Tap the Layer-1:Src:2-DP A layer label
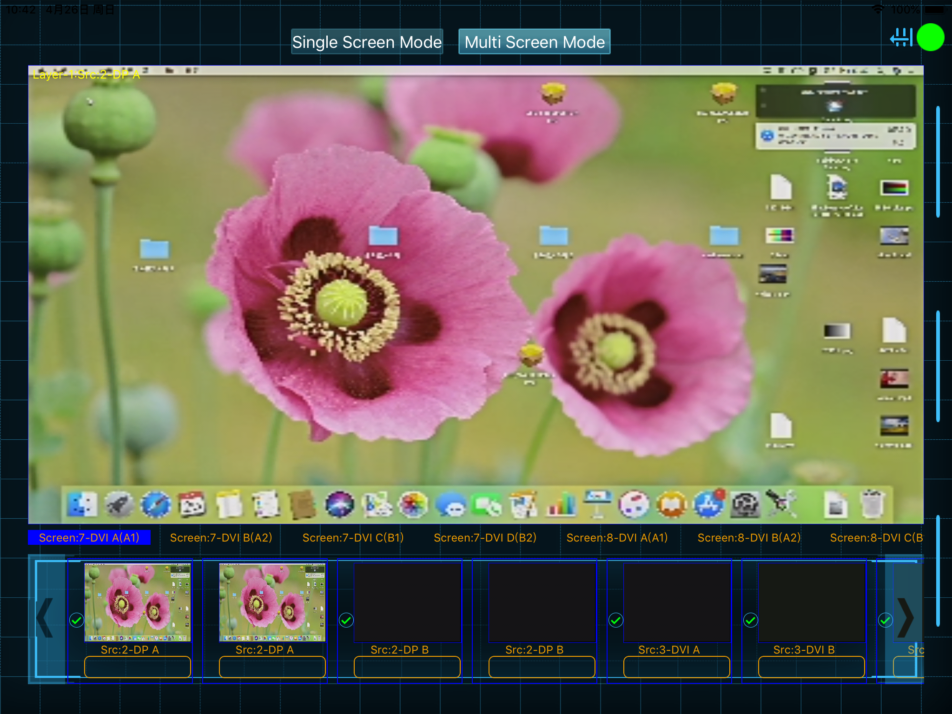The height and width of the screenshot is (714, 952). pyautogui.click(x=86, y=74)
